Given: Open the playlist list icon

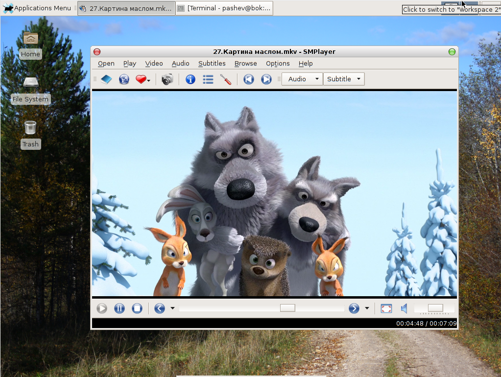Looking at the screenshot, I should [x=208, y=79].
